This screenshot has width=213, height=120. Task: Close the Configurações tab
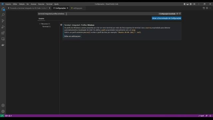(x=68, y=8)
